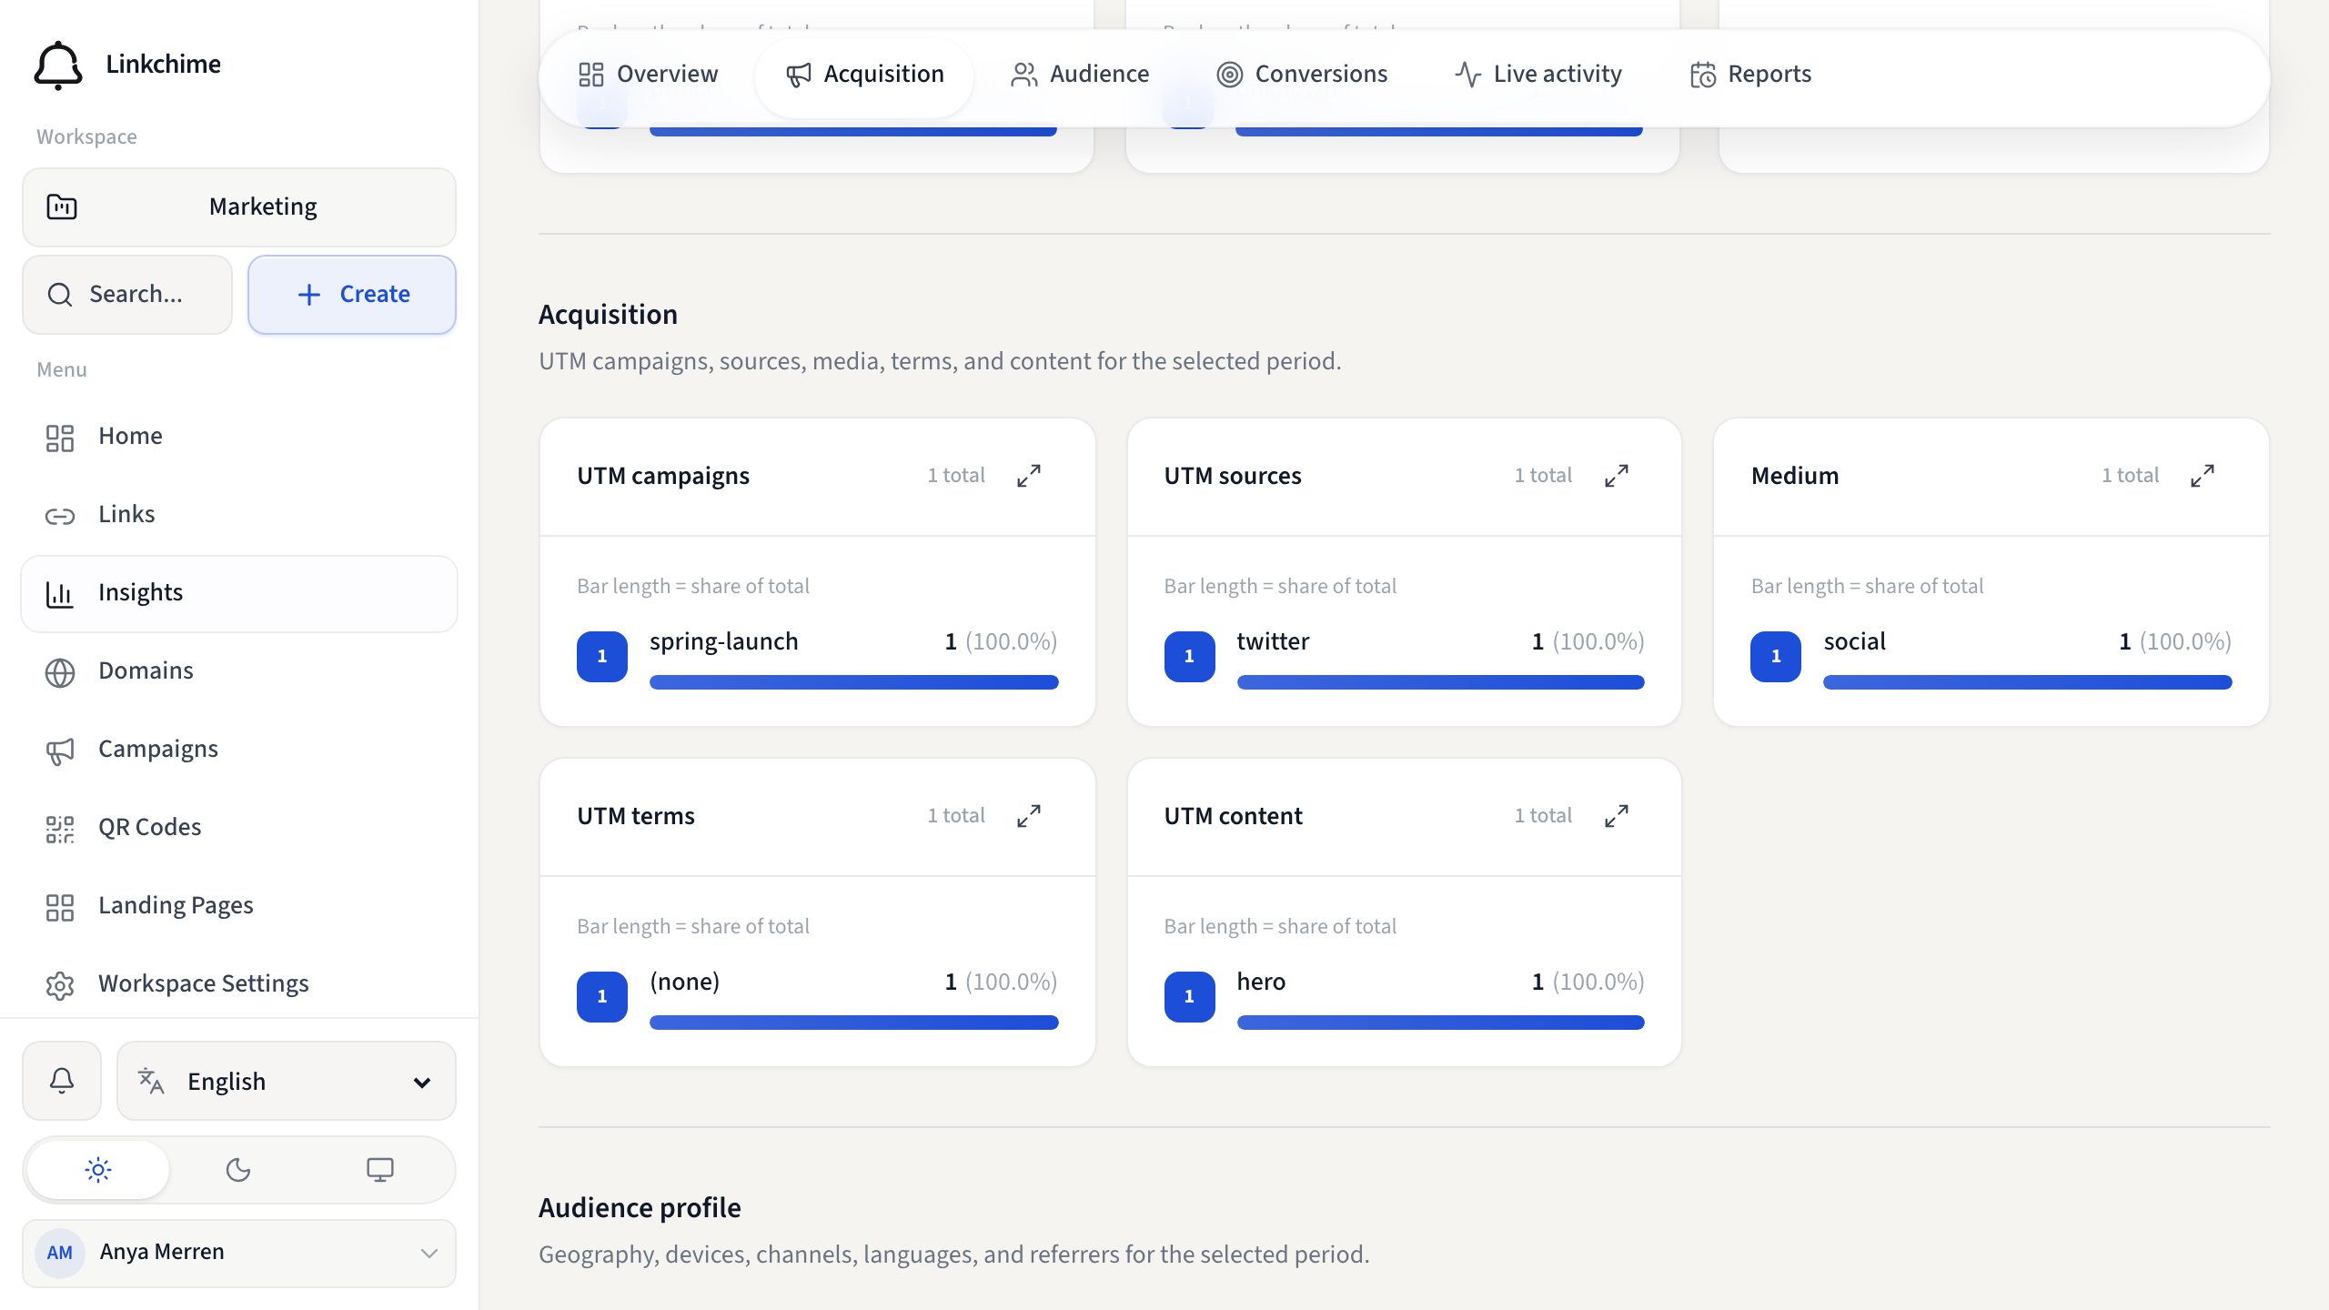
Task: Click the Domains globe icon
Action: [60, 672]
